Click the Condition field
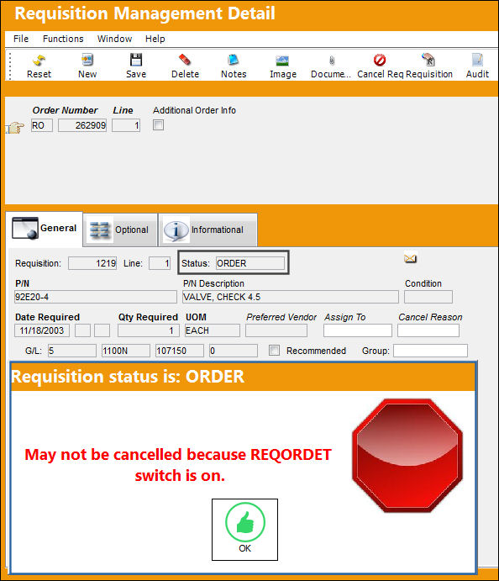This screenshot has height=581, width=499. pyautogui.click(x=428, y=297)
